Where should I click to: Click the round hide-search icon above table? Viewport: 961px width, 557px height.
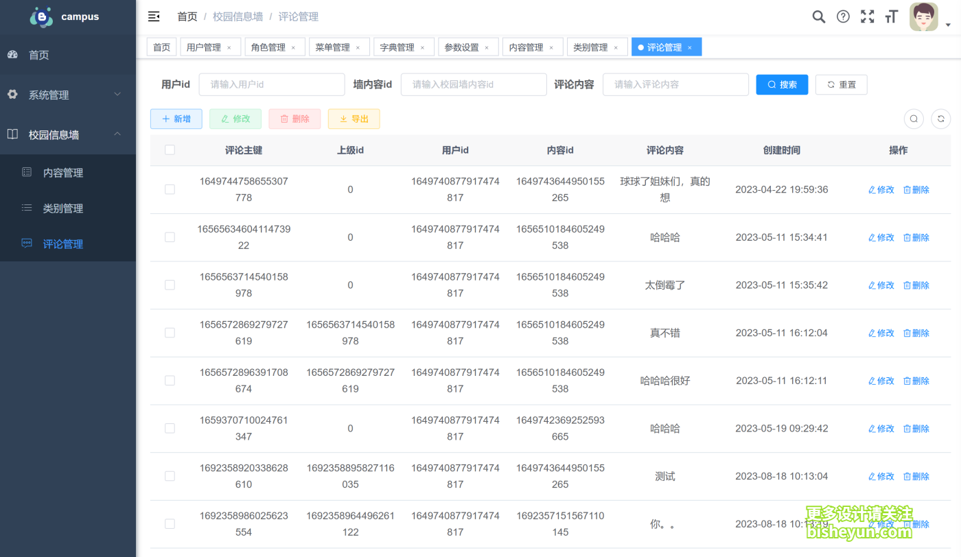click(914, 119)
